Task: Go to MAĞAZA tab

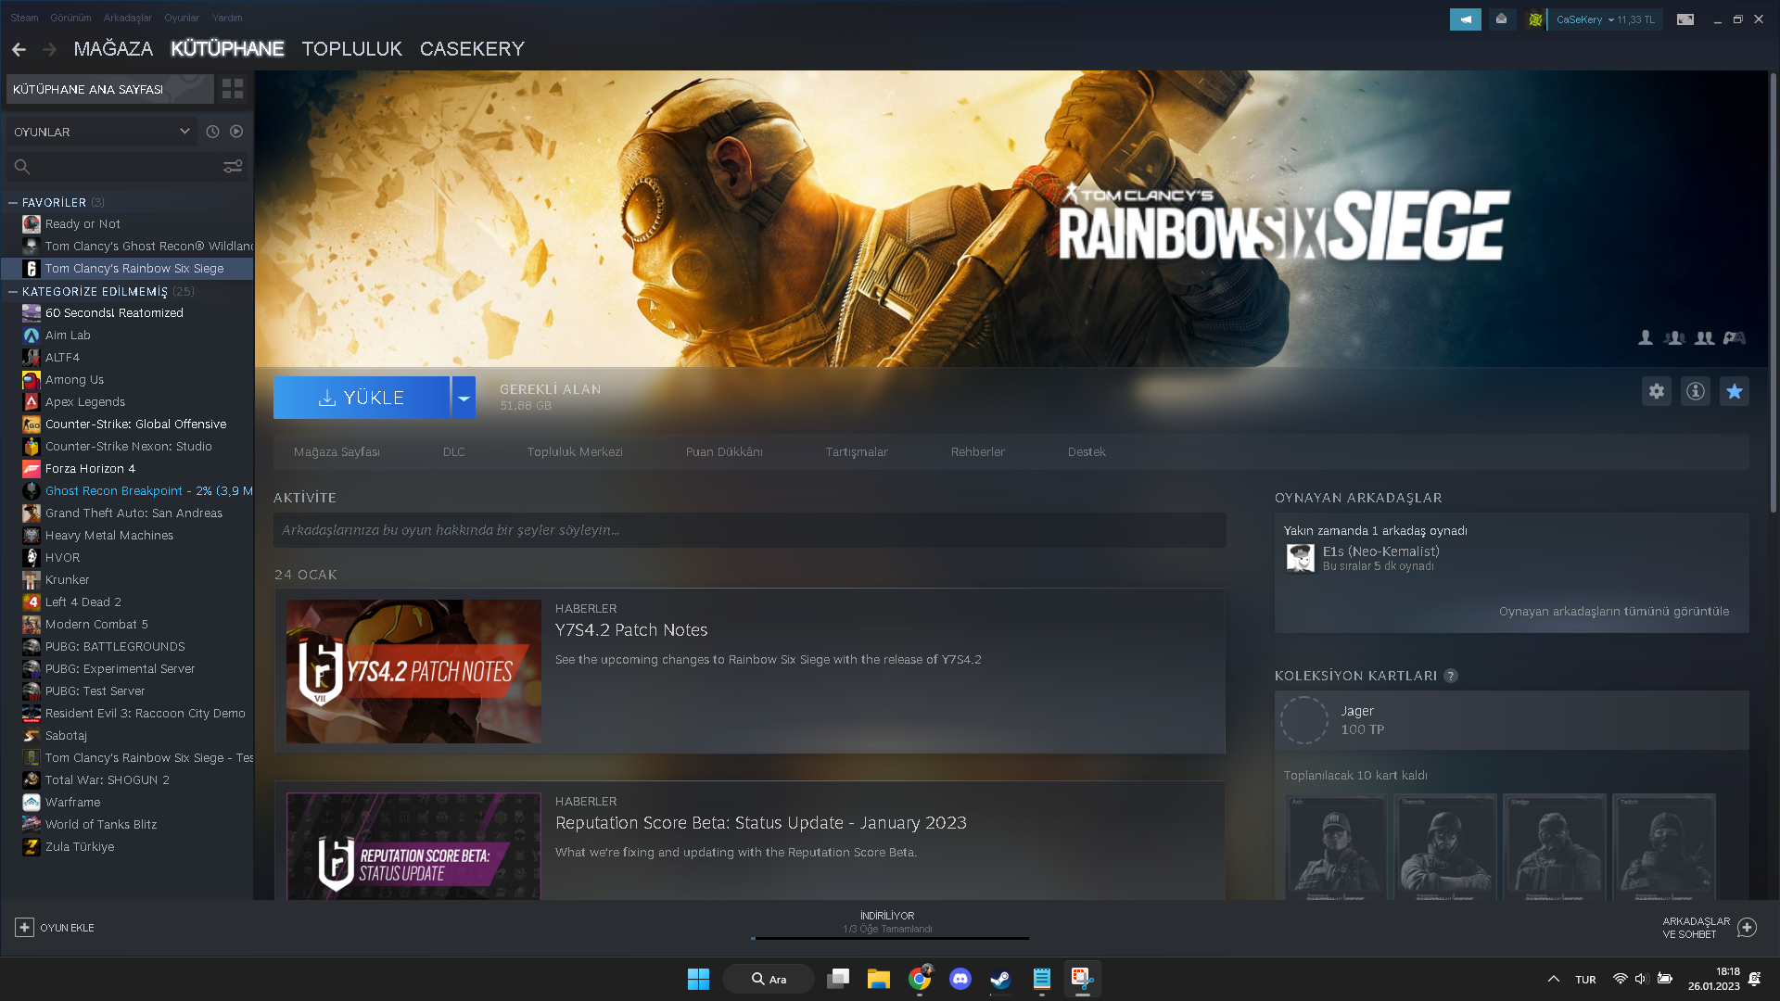Action: click(113, 48)
